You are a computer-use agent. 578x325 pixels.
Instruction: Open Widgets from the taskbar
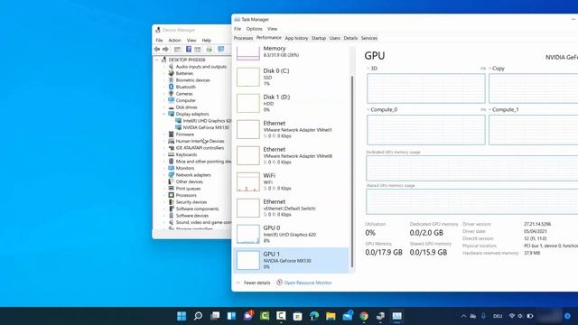[231, 316]
